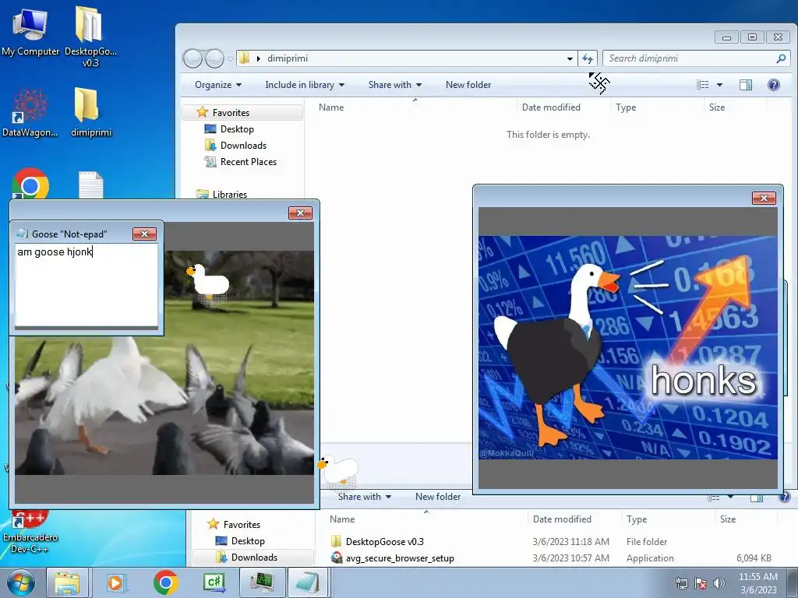The height and width of the screenshot is (598, 798).
Task: Open the view options dropdown arrow in the dimiprimi window
Action: tap(719, 85)
